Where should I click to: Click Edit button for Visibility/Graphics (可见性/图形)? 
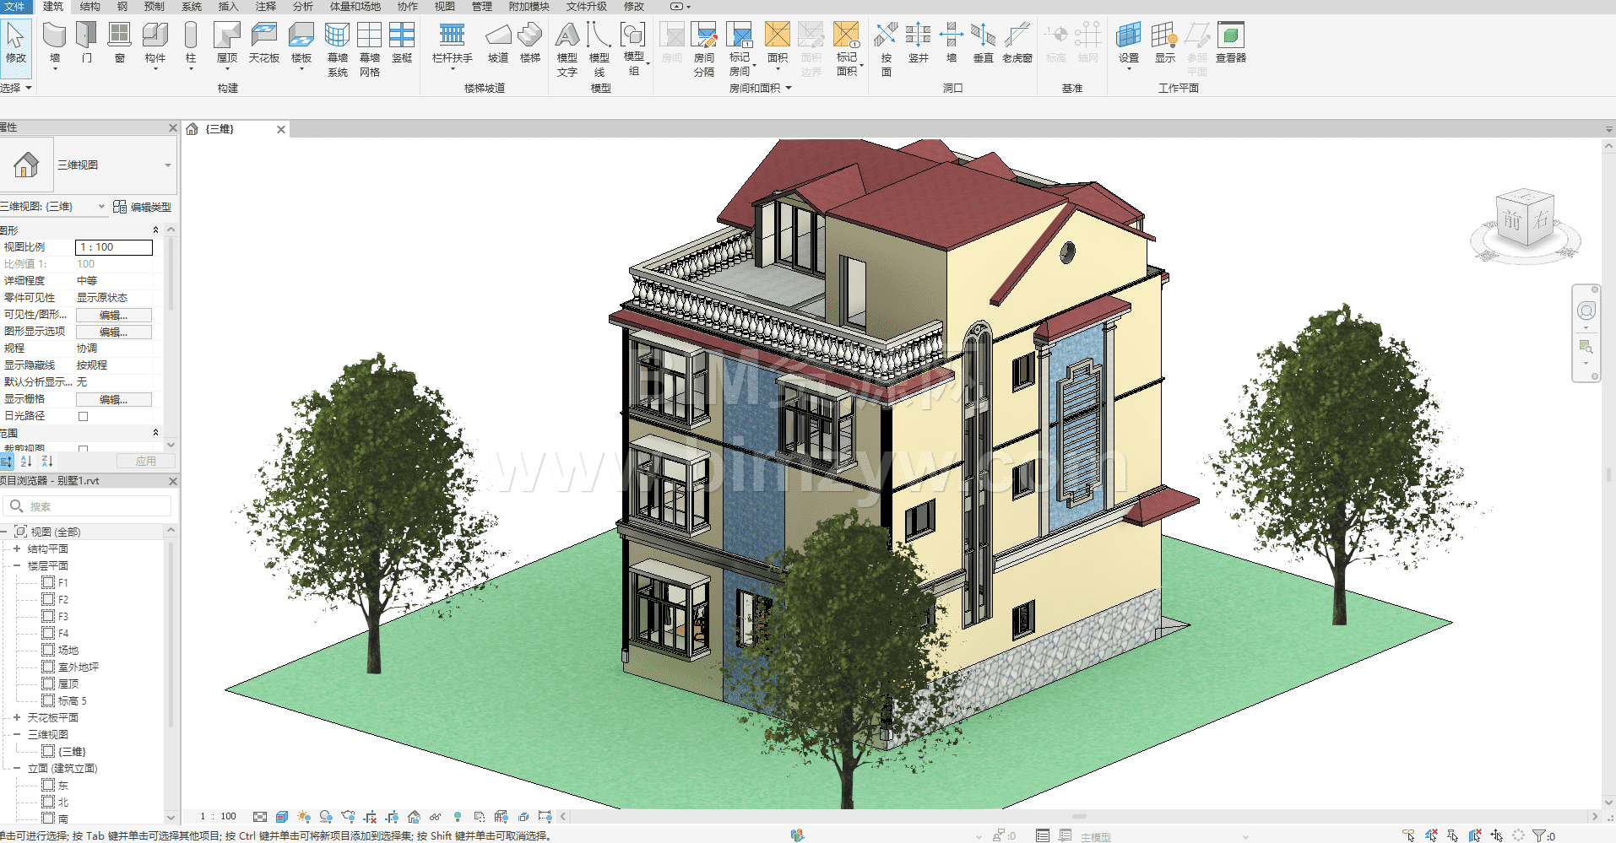(114, 315)
